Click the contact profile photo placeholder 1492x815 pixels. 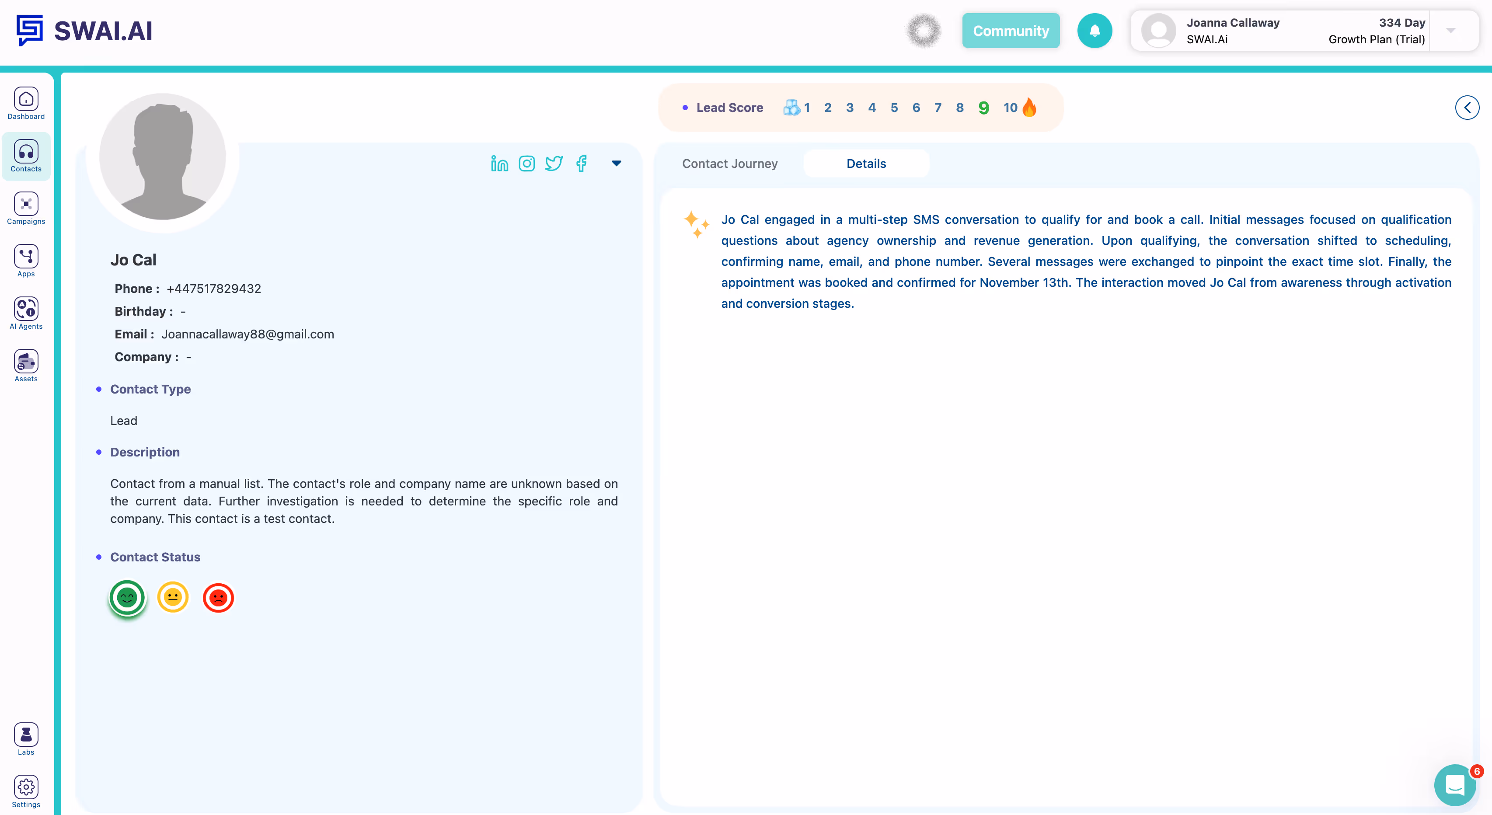[x=162, y=157]
